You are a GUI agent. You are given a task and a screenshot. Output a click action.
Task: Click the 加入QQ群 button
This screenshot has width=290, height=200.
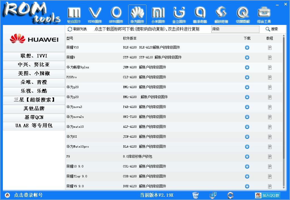point(268,195)
